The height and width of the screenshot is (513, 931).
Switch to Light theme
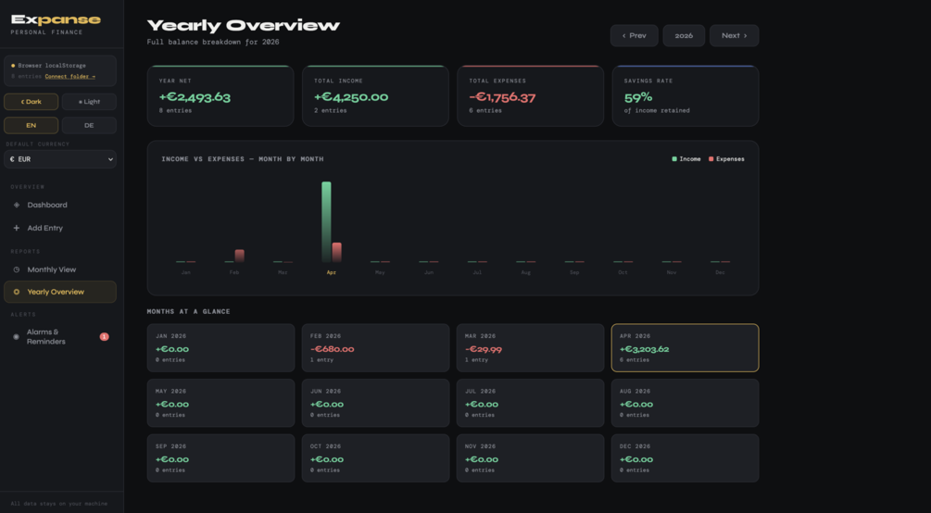(x=89, y=102)
